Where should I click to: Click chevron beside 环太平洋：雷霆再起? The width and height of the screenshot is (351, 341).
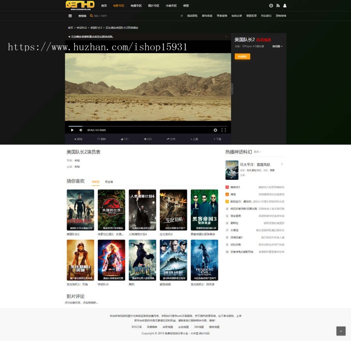click(x=282, y=164)
